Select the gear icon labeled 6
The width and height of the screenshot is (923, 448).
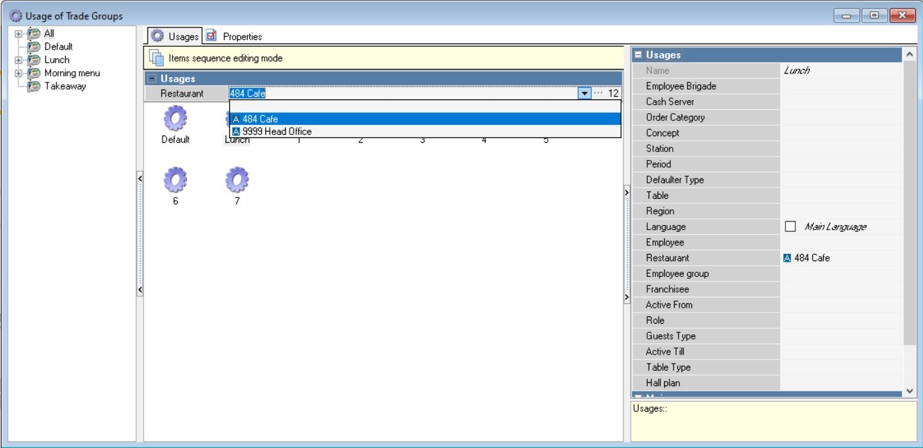(175, 180)
